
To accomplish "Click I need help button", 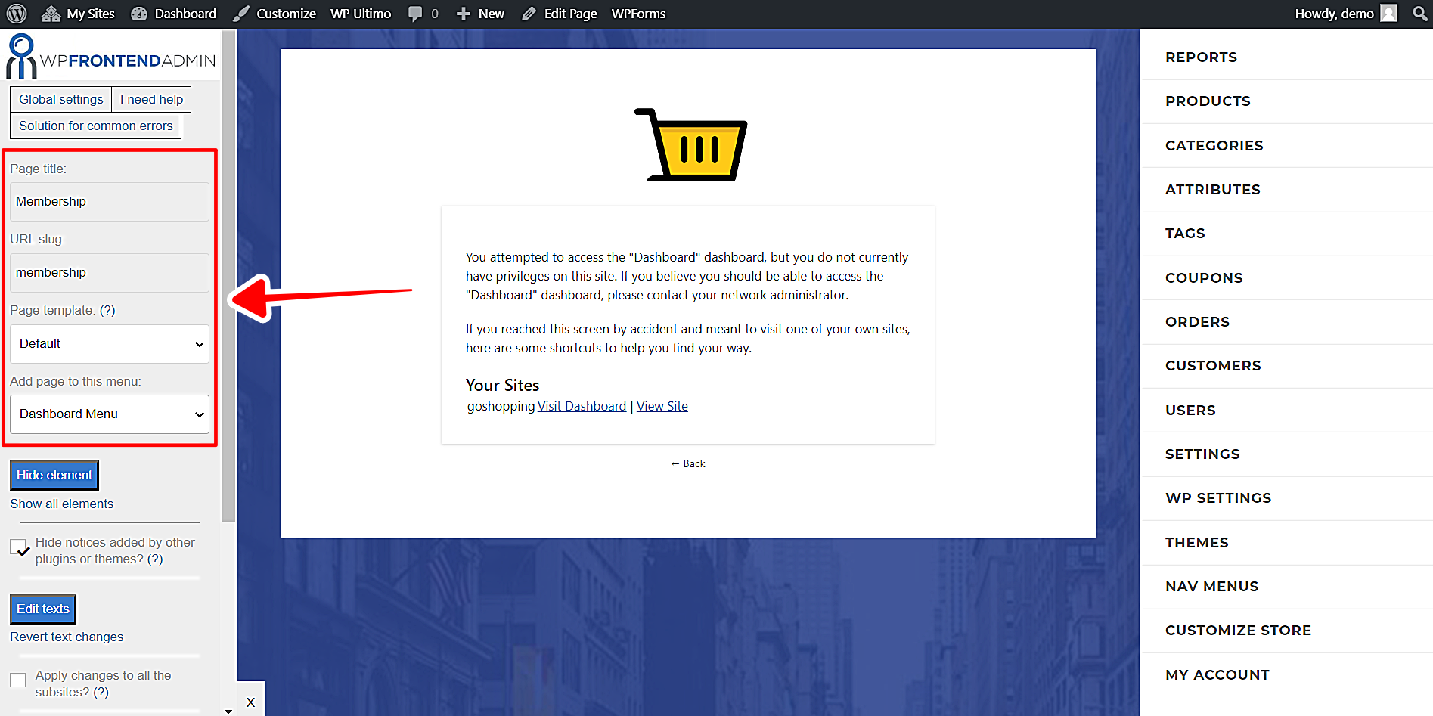I will pyautogui.click(x=151, y=99).
